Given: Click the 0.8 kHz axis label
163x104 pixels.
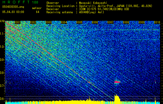Looking at the screenshot, I should 2,73.
